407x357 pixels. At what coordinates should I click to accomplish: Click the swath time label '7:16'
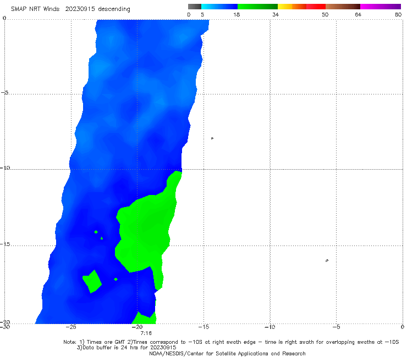tap(146, 333)
